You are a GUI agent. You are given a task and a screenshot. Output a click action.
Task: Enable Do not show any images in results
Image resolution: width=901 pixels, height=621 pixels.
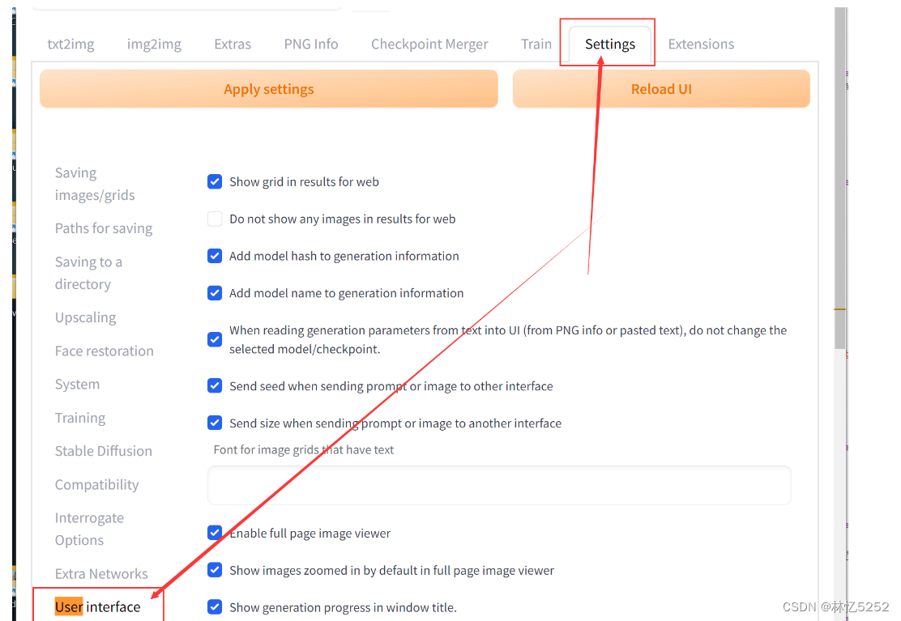pos(215,219)
